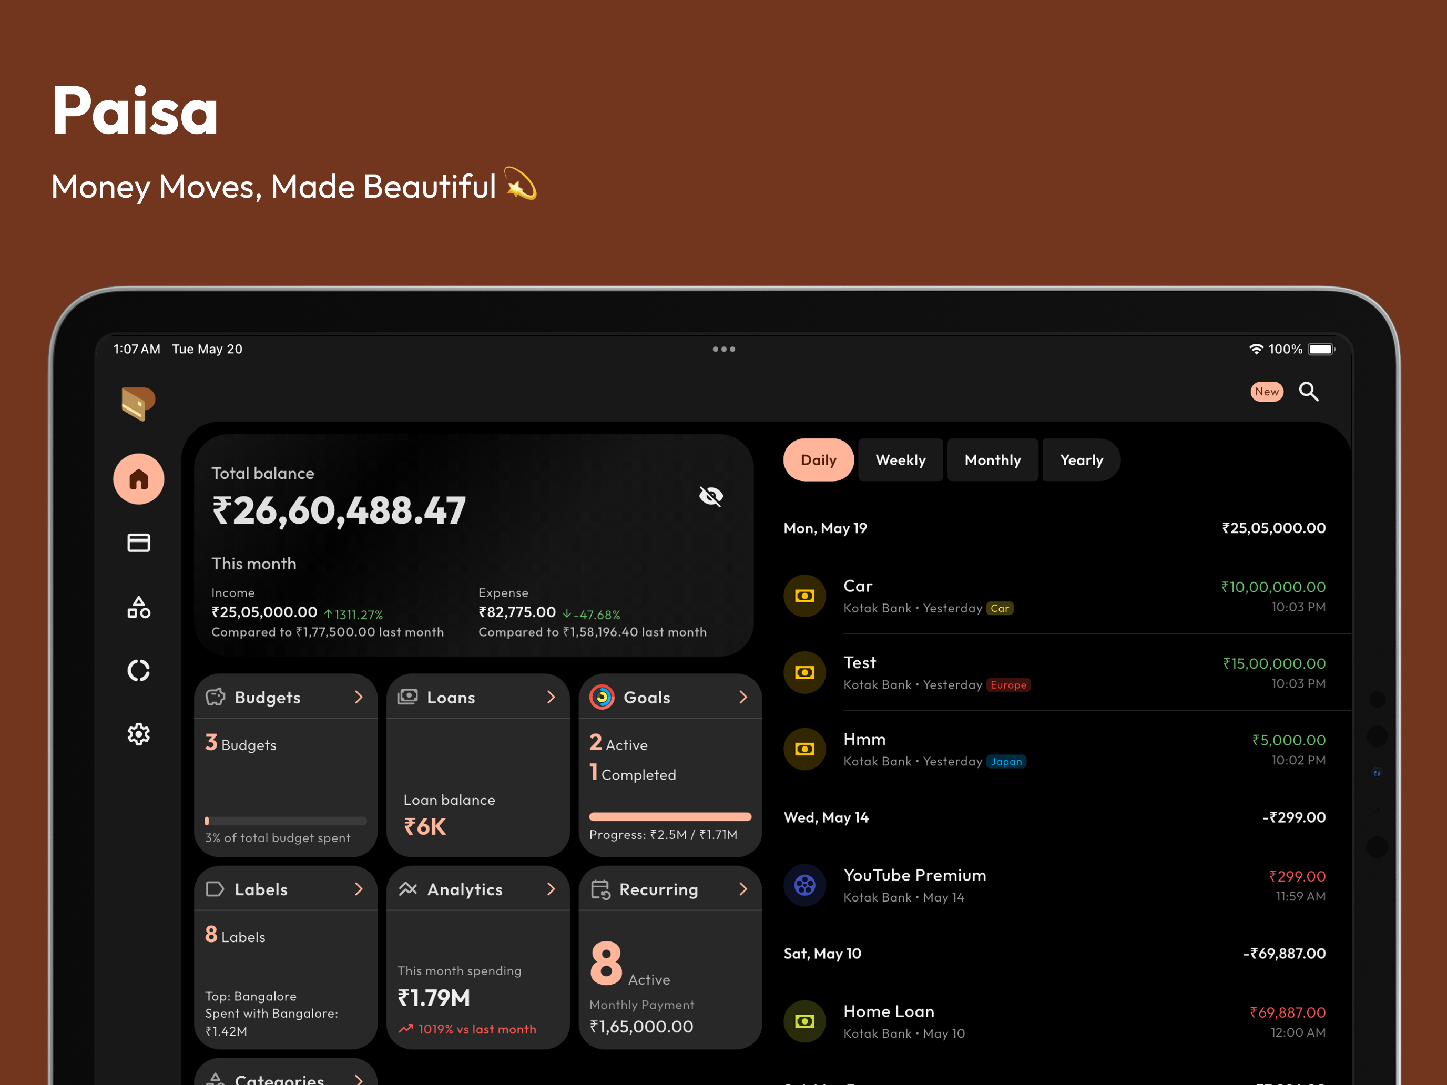The height and width of the screenshot is (1085, 1447).
Task: Click the battery status icon
Action: [x=1321, y=349]
